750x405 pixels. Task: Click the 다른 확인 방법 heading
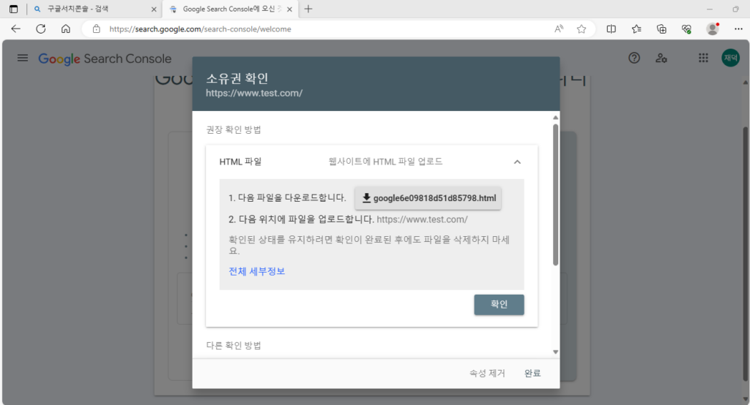(x=234, y=345)
